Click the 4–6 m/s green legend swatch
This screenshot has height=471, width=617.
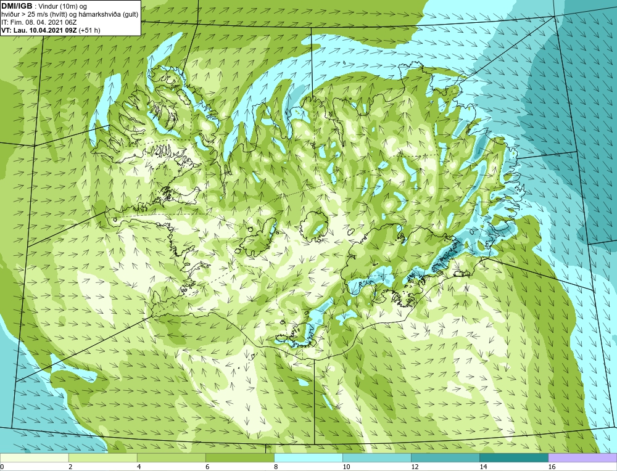(171, 457)
